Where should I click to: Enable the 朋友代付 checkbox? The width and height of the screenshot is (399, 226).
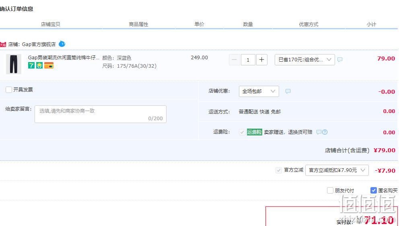point(330,190)
